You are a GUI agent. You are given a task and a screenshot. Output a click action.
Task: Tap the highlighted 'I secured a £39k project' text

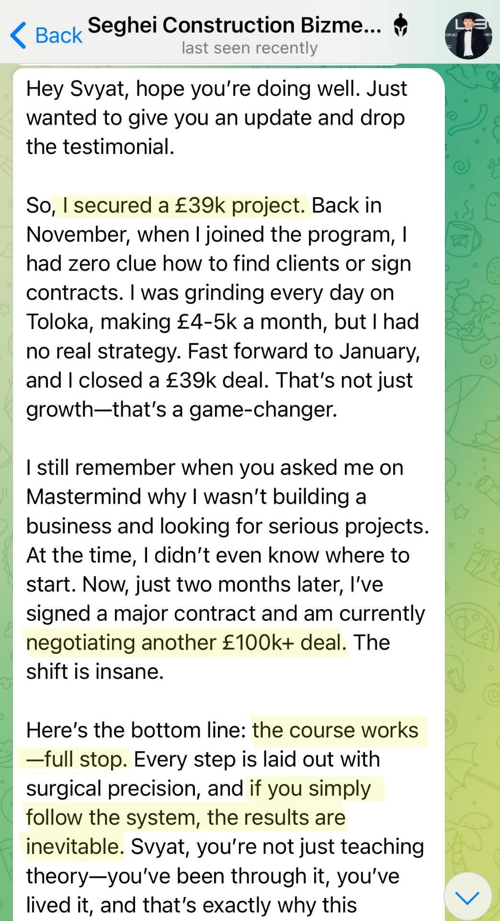[x=183, y=206]
